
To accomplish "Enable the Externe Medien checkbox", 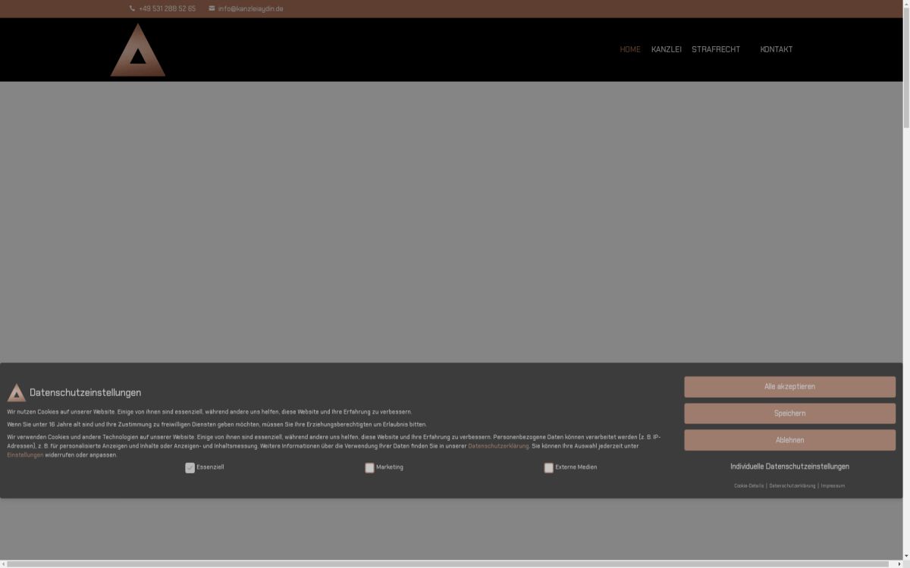I will tap(548, 468).
